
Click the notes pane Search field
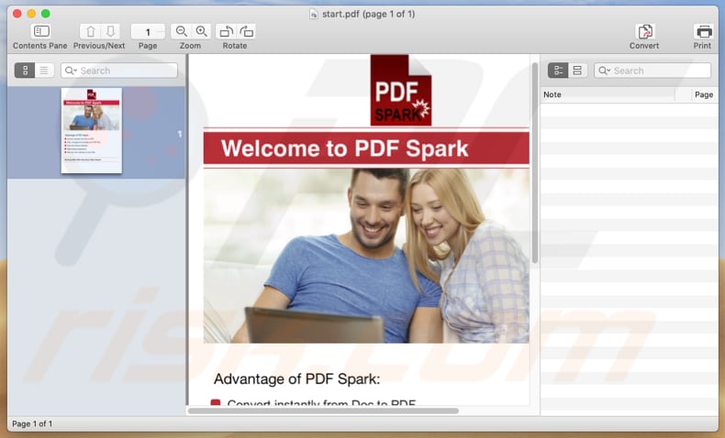[652, 71]
